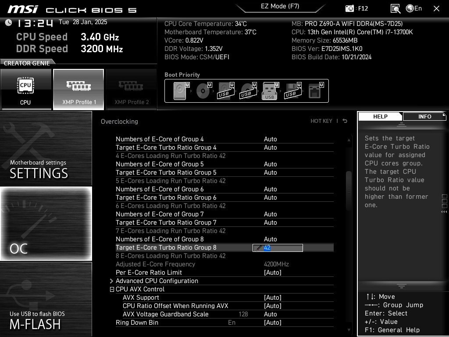The image size is (449, 337).
Task: Click the BIOS Ver E7D25IMS.1K0 text
Action: [327, 49]
